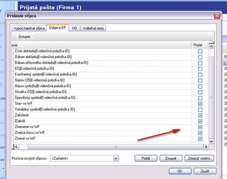
Task: Click the horizontal scrollbar right arrow
Action: coord(206,146)
